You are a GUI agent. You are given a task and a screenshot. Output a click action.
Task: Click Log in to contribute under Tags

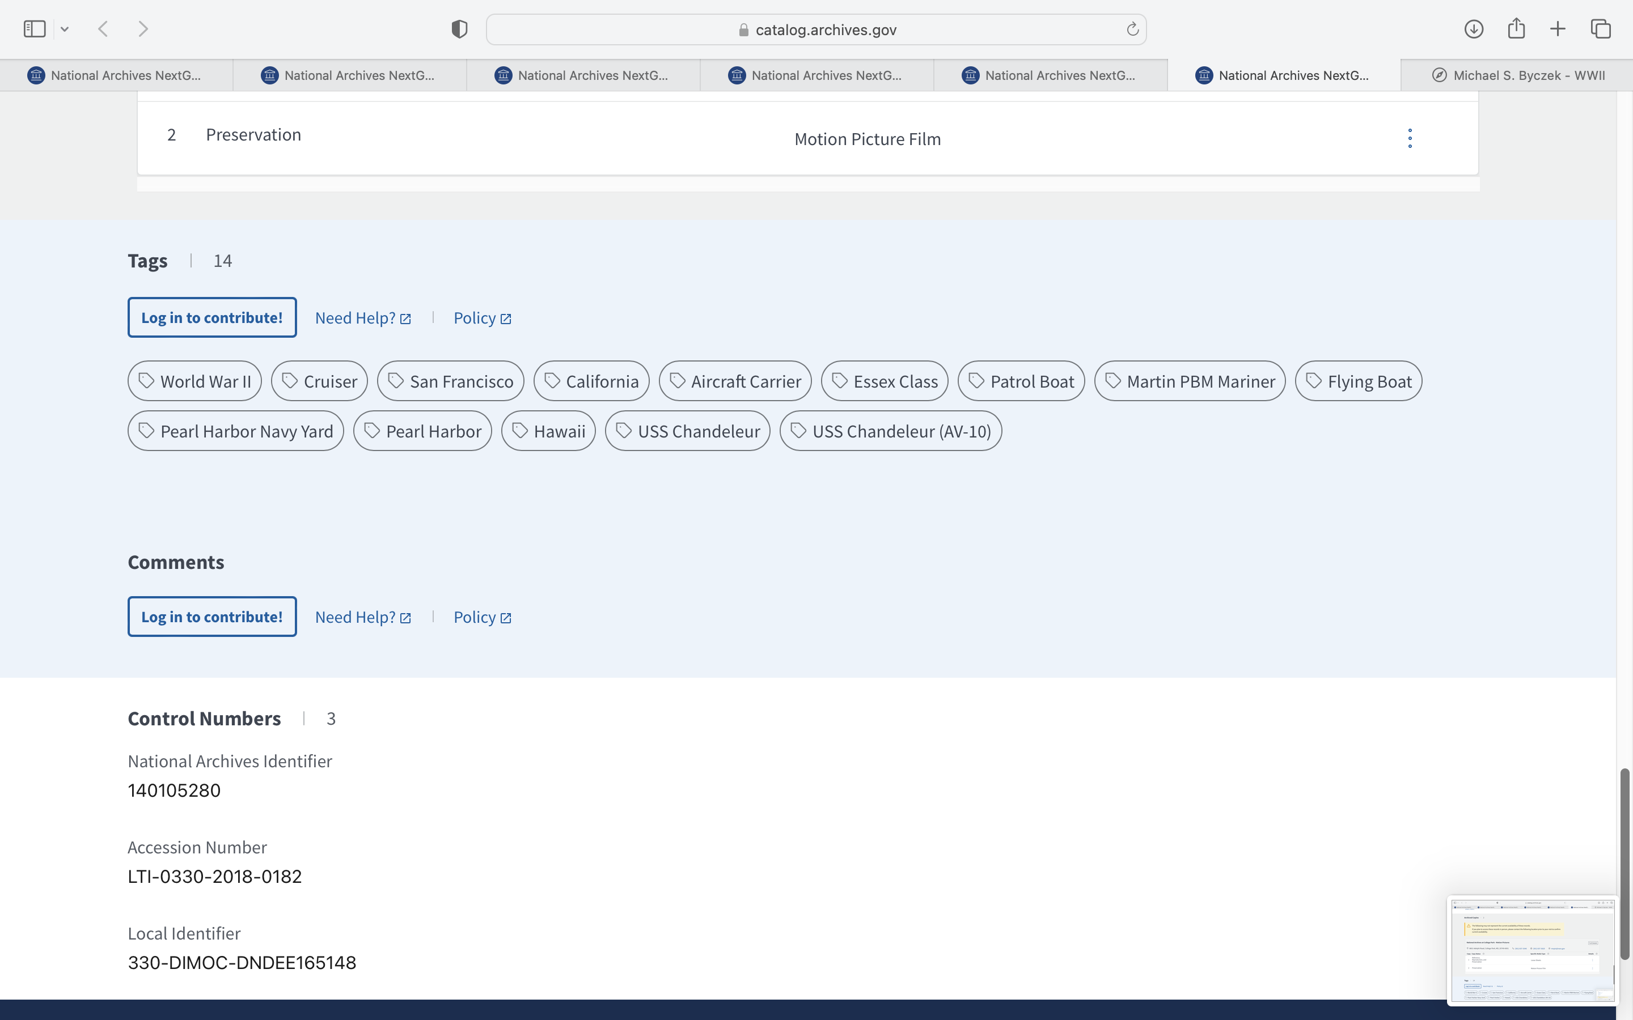click(x=212, y=318)
